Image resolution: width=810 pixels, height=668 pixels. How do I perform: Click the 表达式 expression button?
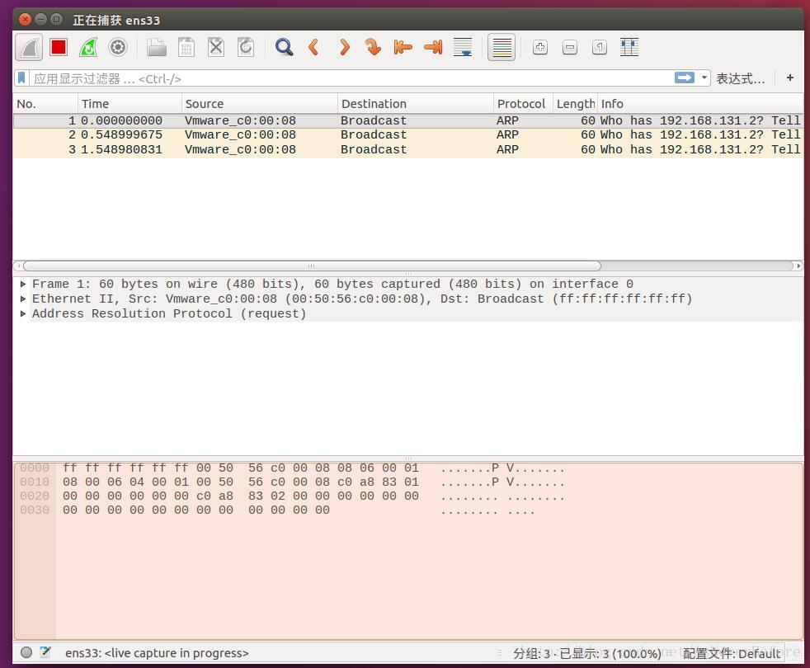(x=740, y=78)
